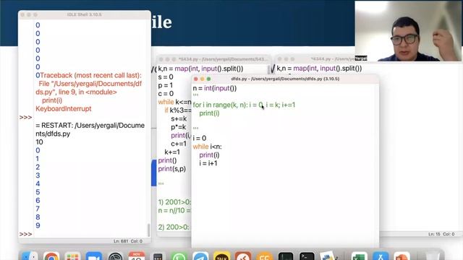Viewport: 463px width, 260px height.
Task: Click output value '9' in the shell
Action: (x=38, y=225)
